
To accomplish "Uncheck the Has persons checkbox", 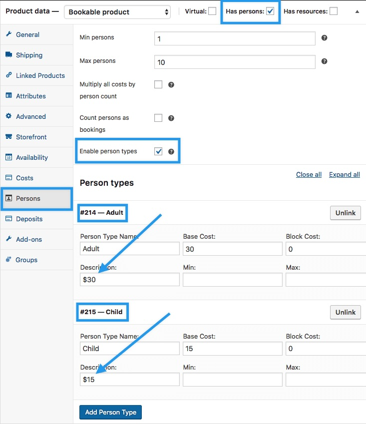I will coord(270,11).
